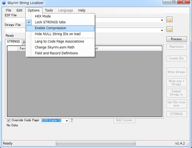The image size is (192, 148).
Task: Click the code page help question mark
Action: tap(72, 120)
